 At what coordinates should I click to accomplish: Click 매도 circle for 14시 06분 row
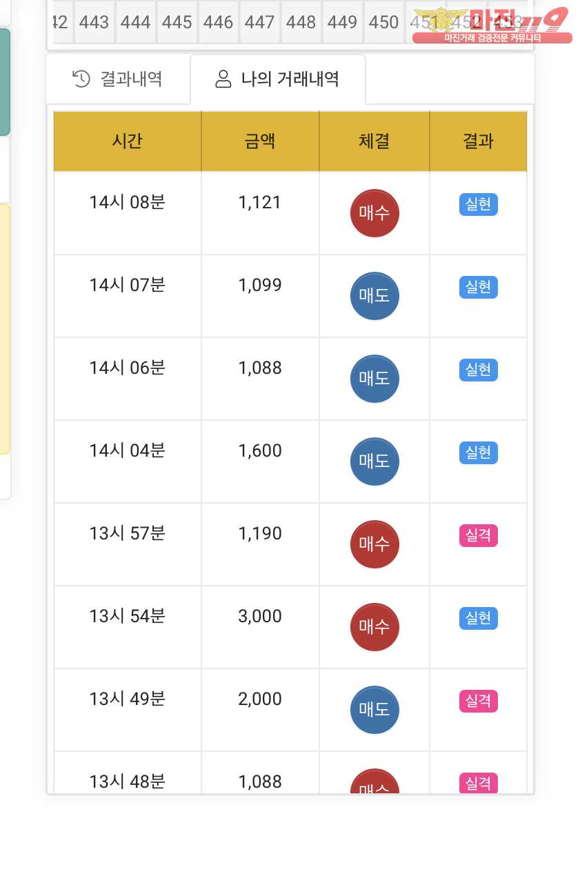(x=374, y=379)
